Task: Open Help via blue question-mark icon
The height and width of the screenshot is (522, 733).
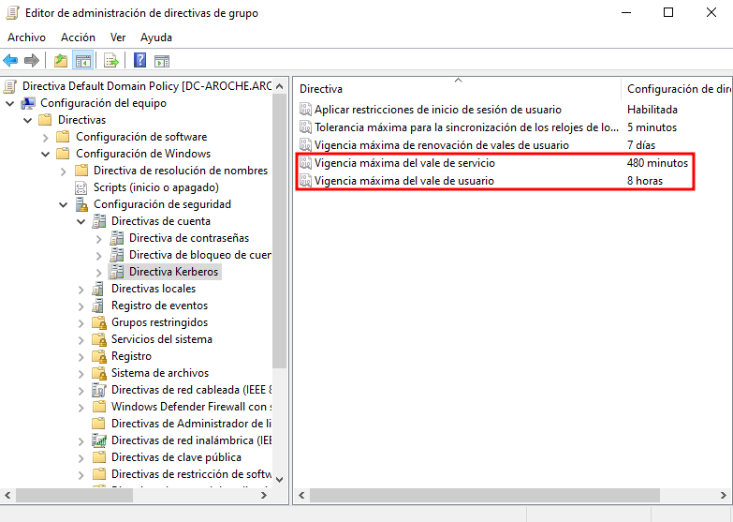Action: [x=139, y=60]
